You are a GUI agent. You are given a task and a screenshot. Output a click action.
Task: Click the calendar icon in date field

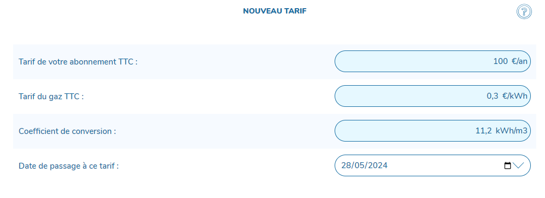click(507, 165)
